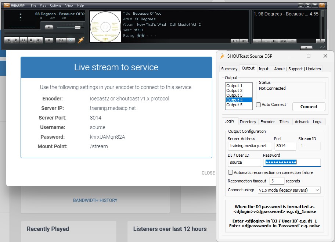Click the list view toggle button under album details
Viewport: 335px width, 242px height.
(244, 41)
